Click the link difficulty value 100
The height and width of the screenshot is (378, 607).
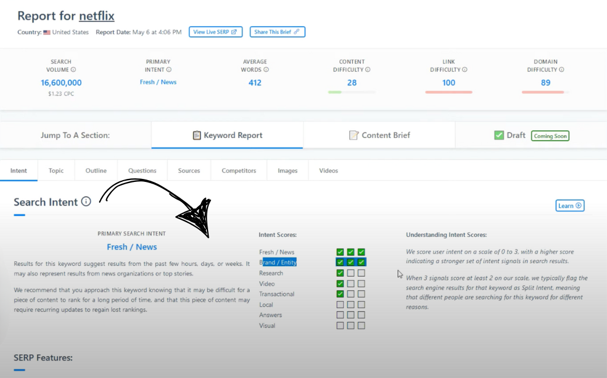(449, 83)
